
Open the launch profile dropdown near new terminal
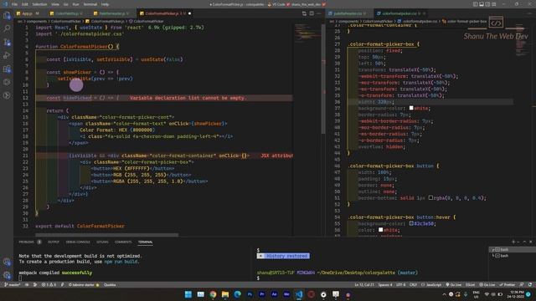pyautogui.click(x=518, y=242)
